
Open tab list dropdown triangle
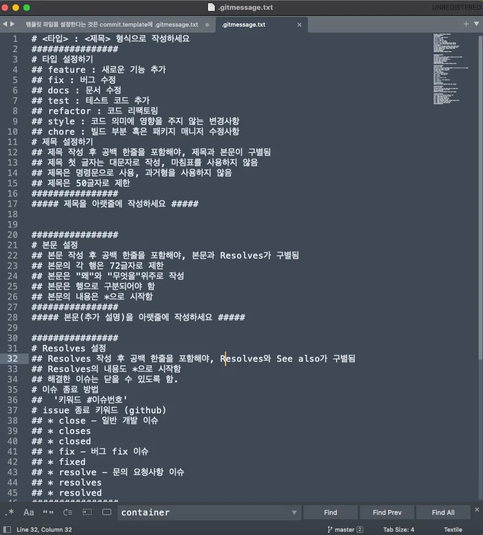476,24
